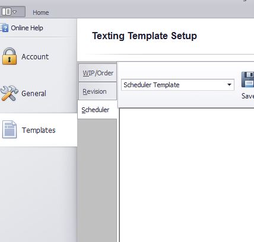Click inside the template text editor area

click(187, 175)
